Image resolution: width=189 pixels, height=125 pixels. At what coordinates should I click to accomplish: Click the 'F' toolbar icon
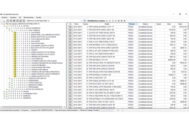coord(8,21)
